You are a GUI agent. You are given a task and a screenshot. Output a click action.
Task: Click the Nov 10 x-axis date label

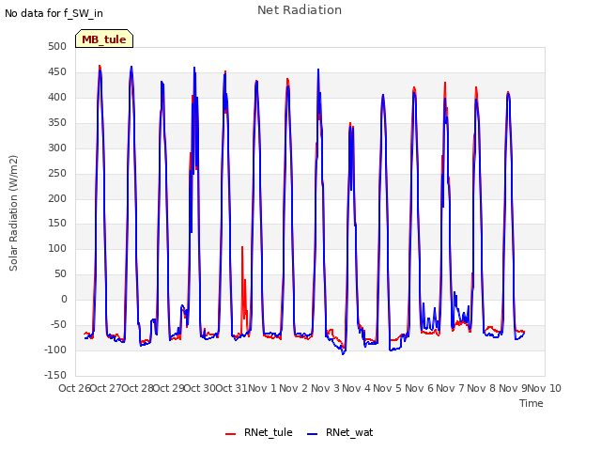click(545, 388)
